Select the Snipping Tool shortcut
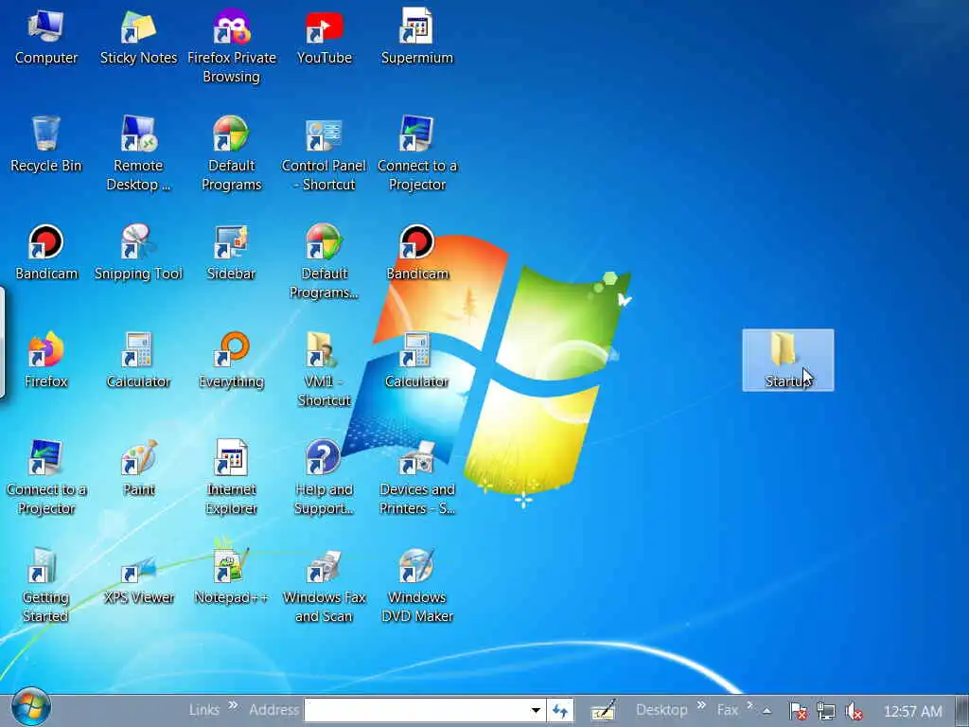The width and height of the screenshot is (969, 727). coord(138,252)
